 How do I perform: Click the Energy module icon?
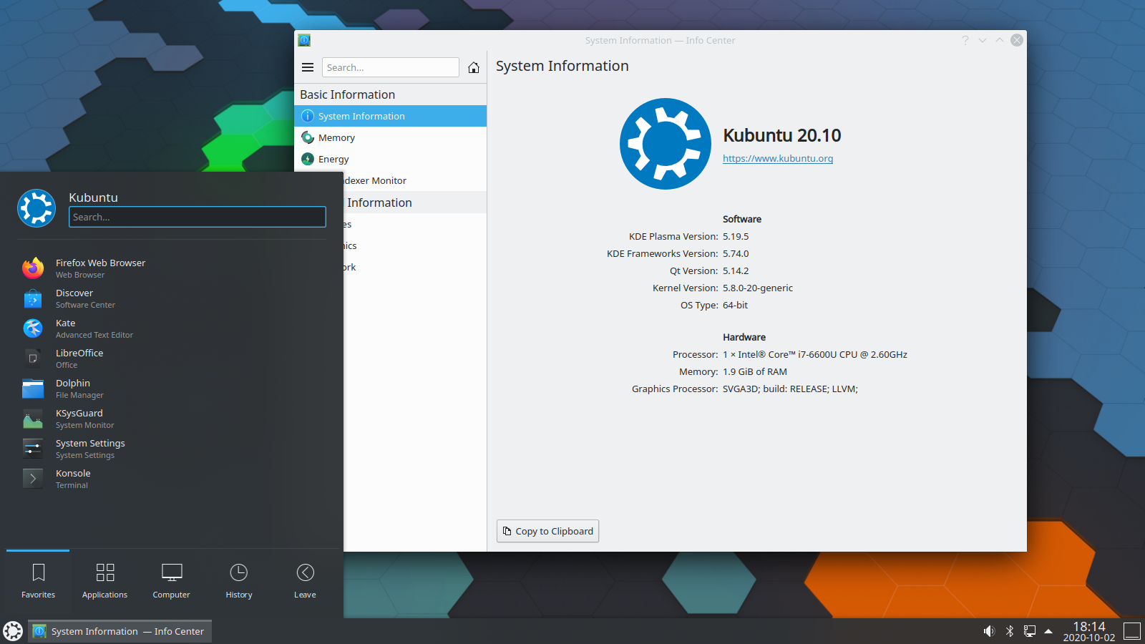tap(308, 159)
